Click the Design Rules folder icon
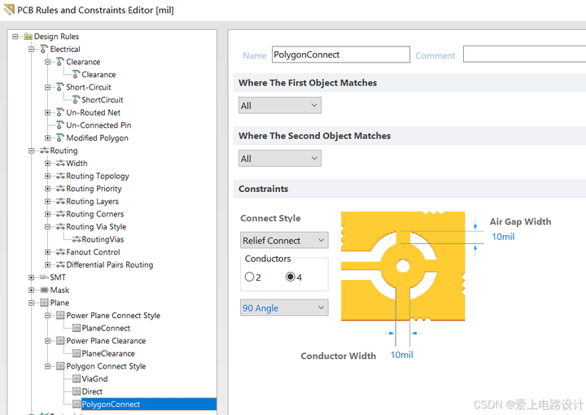Viewport: 586px width, 415px height. [28, 37]
